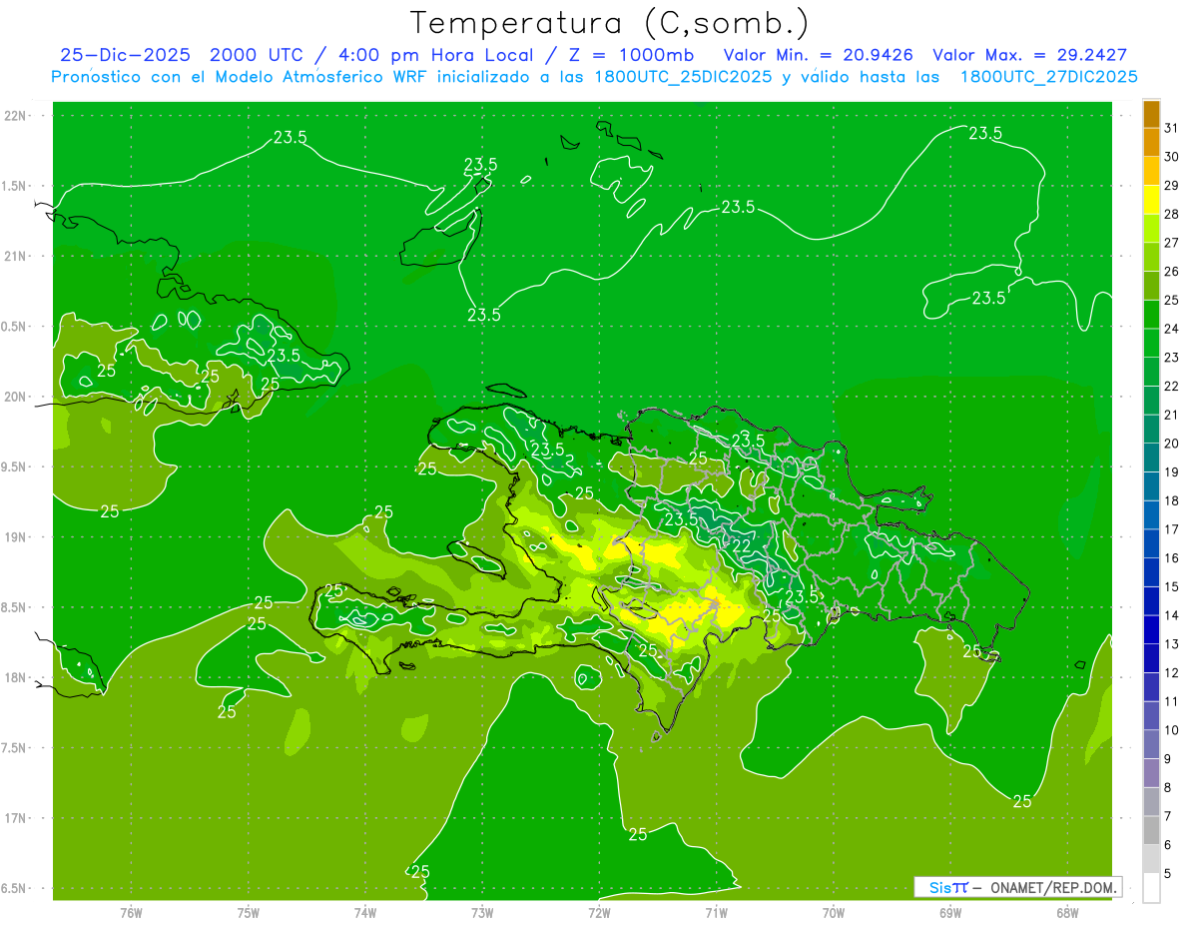Click the "71W" longitude axis label
This screenshot has height=926, width=1198.
[716, 913]
